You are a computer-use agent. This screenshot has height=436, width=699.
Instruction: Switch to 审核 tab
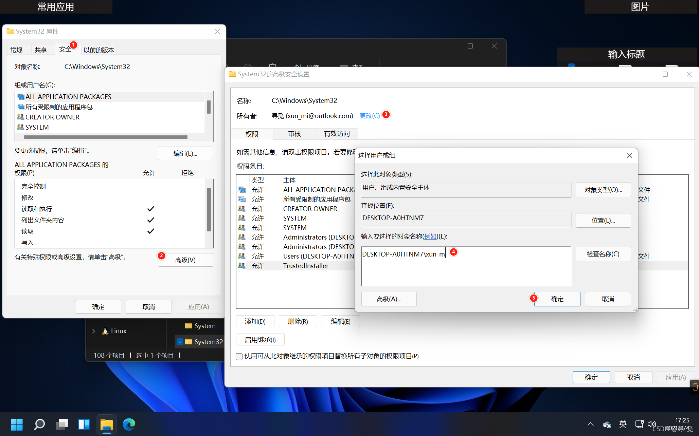(x=294, y=134)
